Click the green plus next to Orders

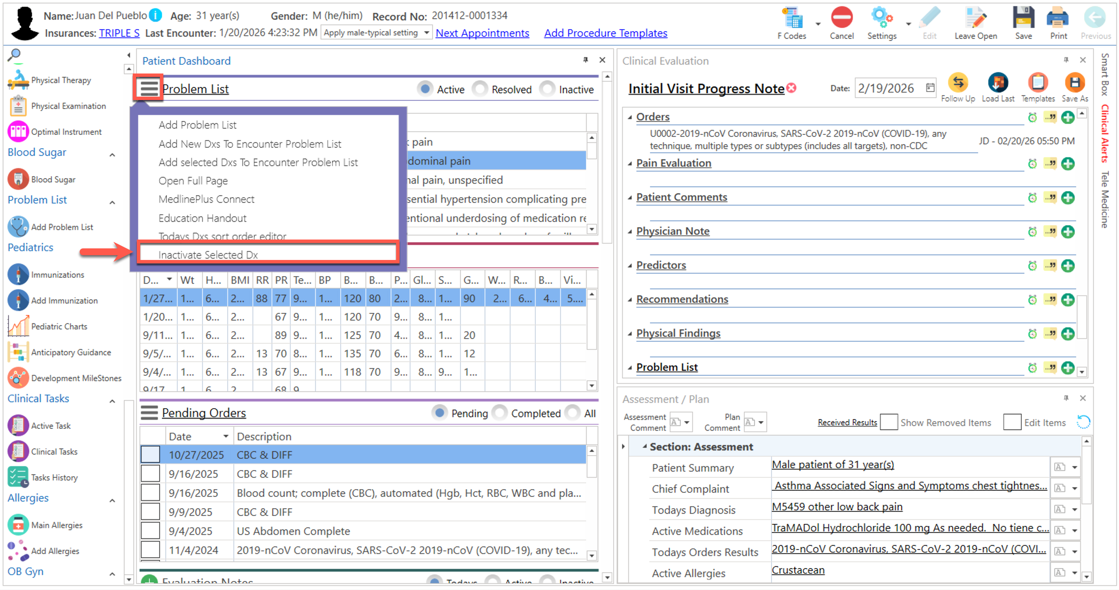[1068, 117]
